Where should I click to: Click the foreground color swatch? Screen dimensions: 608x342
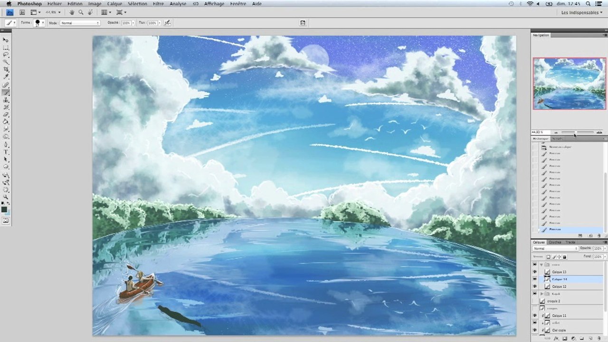click(x=4, y=209)
